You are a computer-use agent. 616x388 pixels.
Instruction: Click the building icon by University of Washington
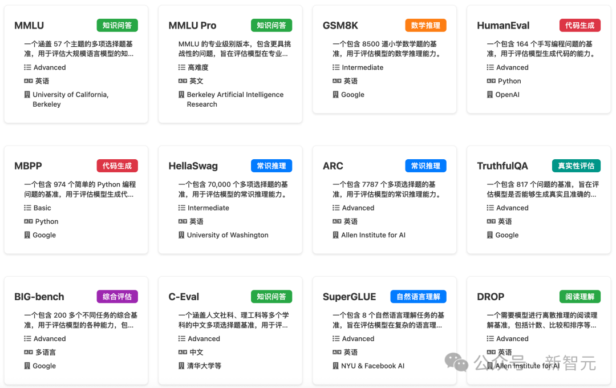click(x=181, y=235)
